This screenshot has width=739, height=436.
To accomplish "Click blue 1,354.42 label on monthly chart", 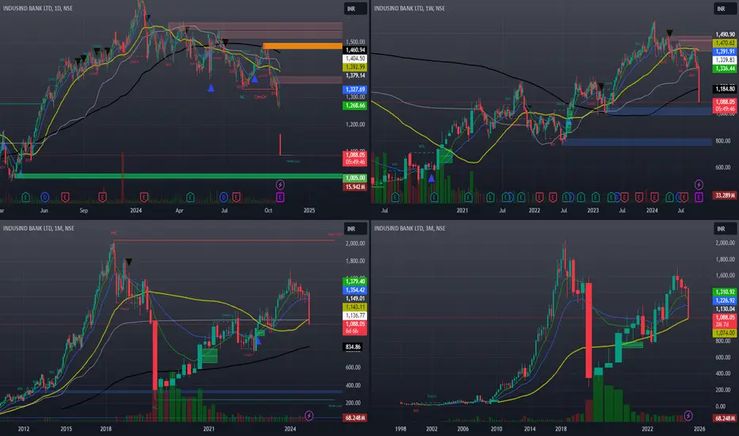I will 355,290.
